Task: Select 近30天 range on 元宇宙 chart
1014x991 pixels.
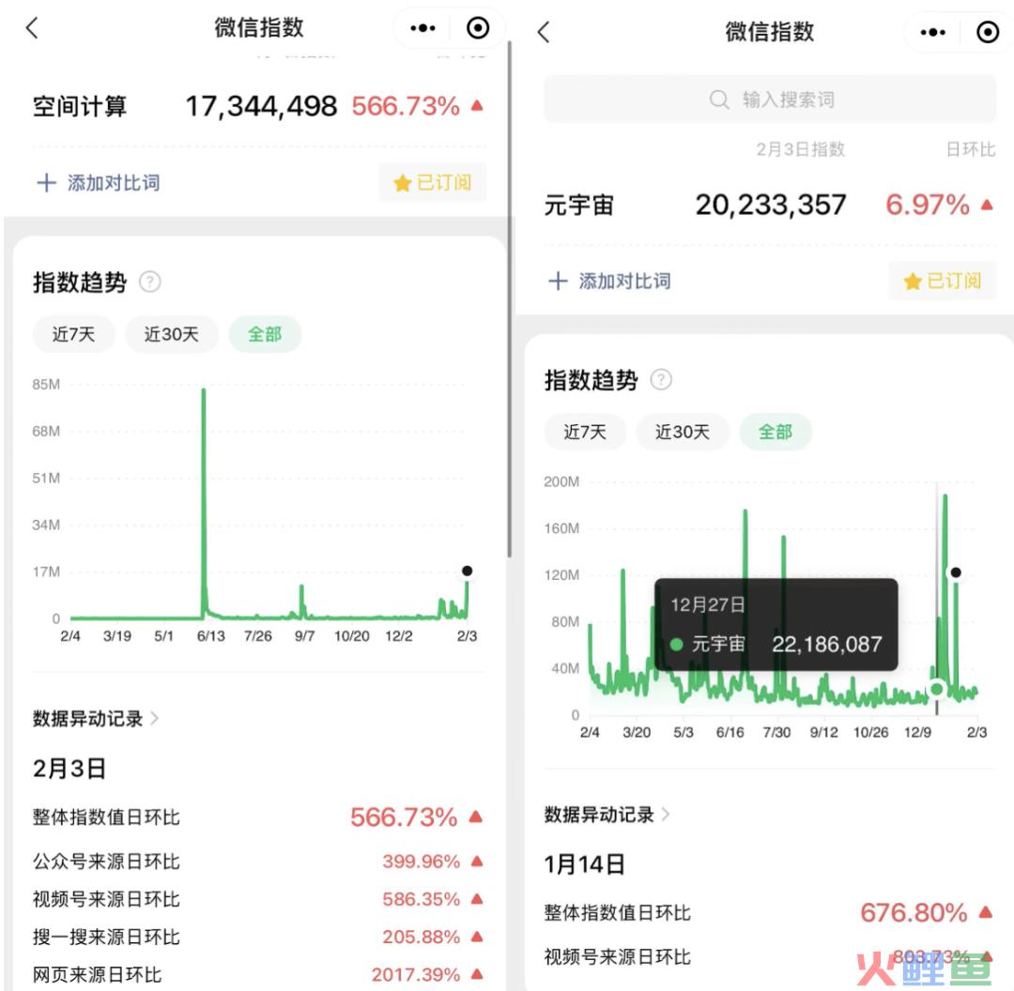Action: 683,432
